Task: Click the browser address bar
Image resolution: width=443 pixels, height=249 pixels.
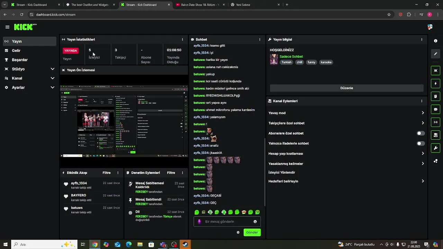Action: click(208, 15)
